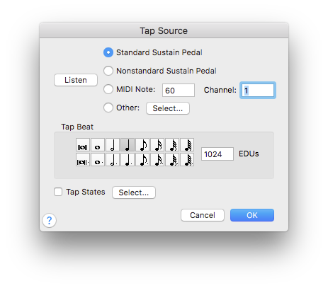328x288 pixels.
Task: Select the MIDI Note radio button
Action: tap(108, 89)
